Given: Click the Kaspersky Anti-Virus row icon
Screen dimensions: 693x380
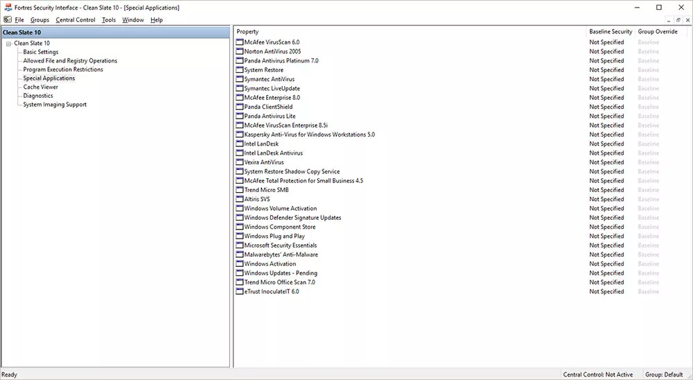Looking at the screenshot, I should tap(240, 135).
